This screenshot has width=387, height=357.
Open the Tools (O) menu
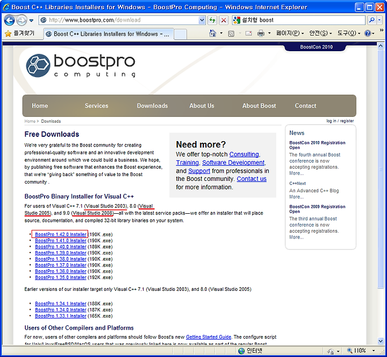(349, 33)
